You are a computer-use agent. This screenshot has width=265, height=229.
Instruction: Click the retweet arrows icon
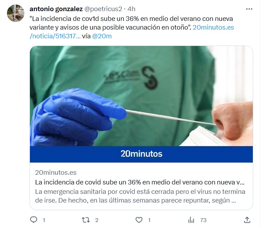[x=86, y=220]
